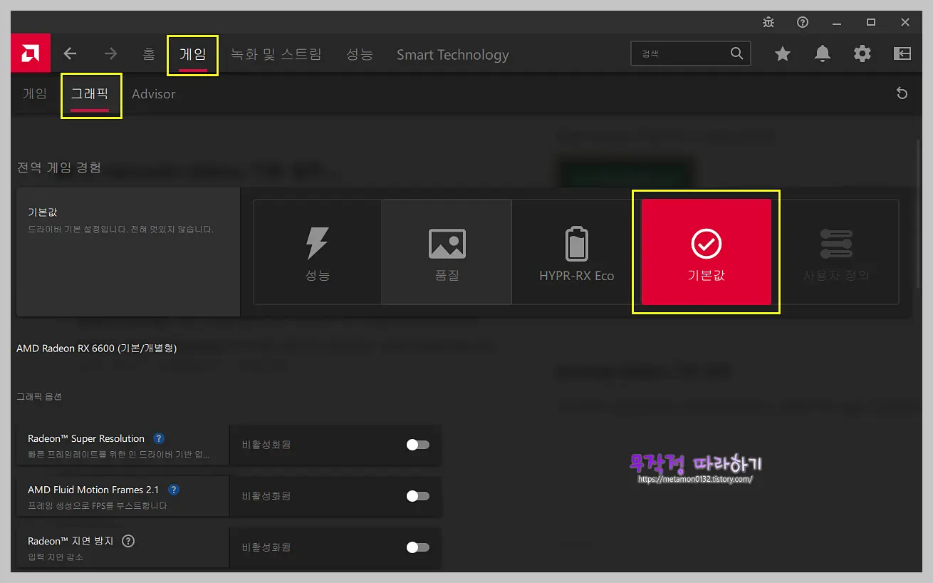Image resolution: width=933 pixels, height=583 pixels.
Task: Select the 품질 image quality preset icon
Action: pos(447,252)
